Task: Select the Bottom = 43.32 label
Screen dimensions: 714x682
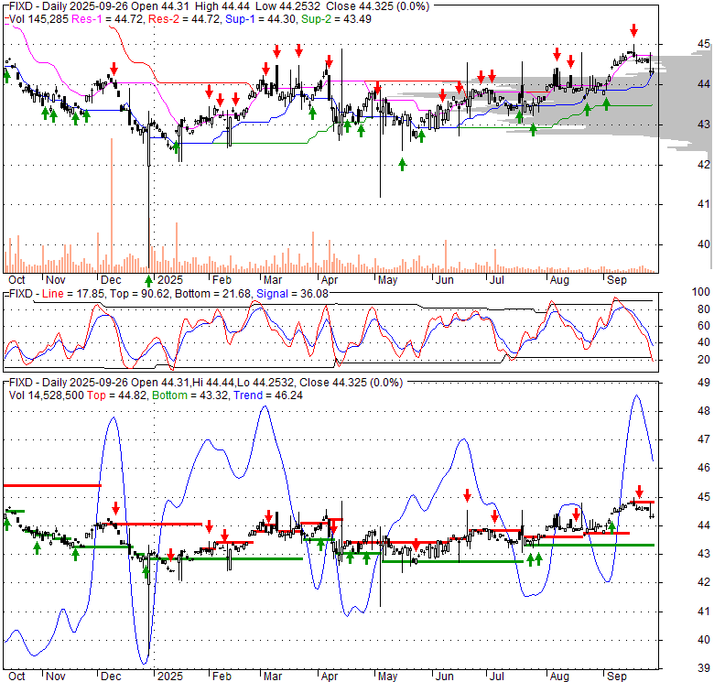Action: point(189,395)
